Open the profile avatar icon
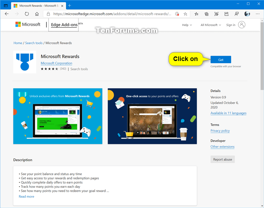Image resolution: width=264 pixels, height=208 pixels. 247,14
